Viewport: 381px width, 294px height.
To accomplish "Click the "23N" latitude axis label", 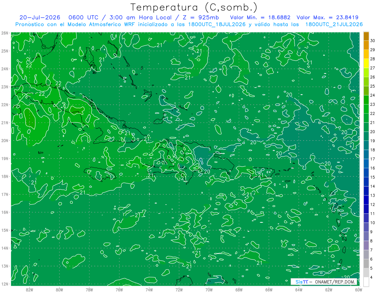I will [x=5, y=87].
